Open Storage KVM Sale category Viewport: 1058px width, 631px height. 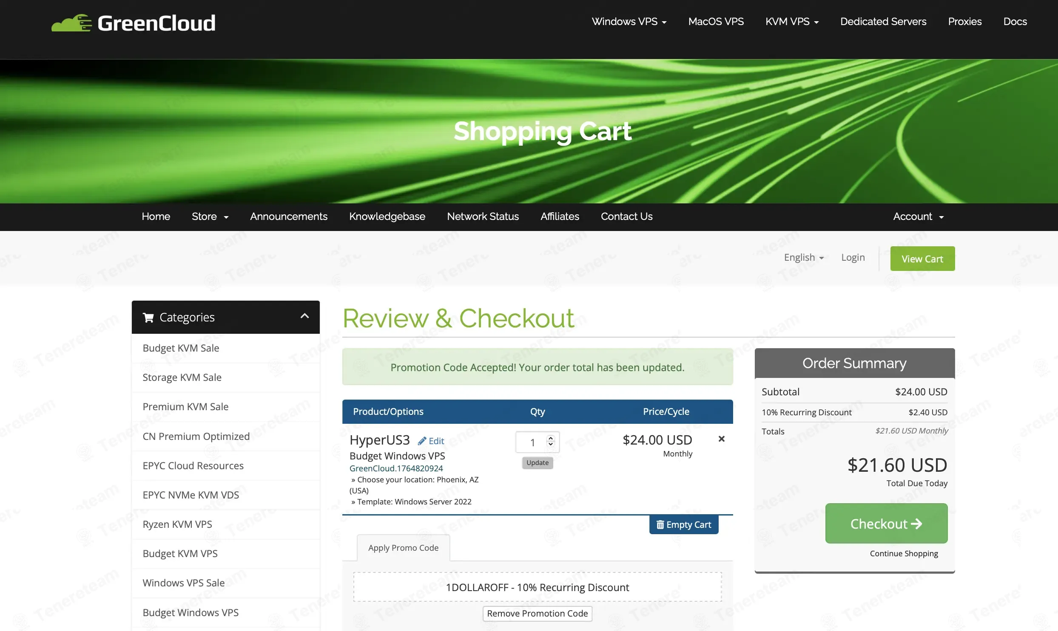(x=226, y=377)
